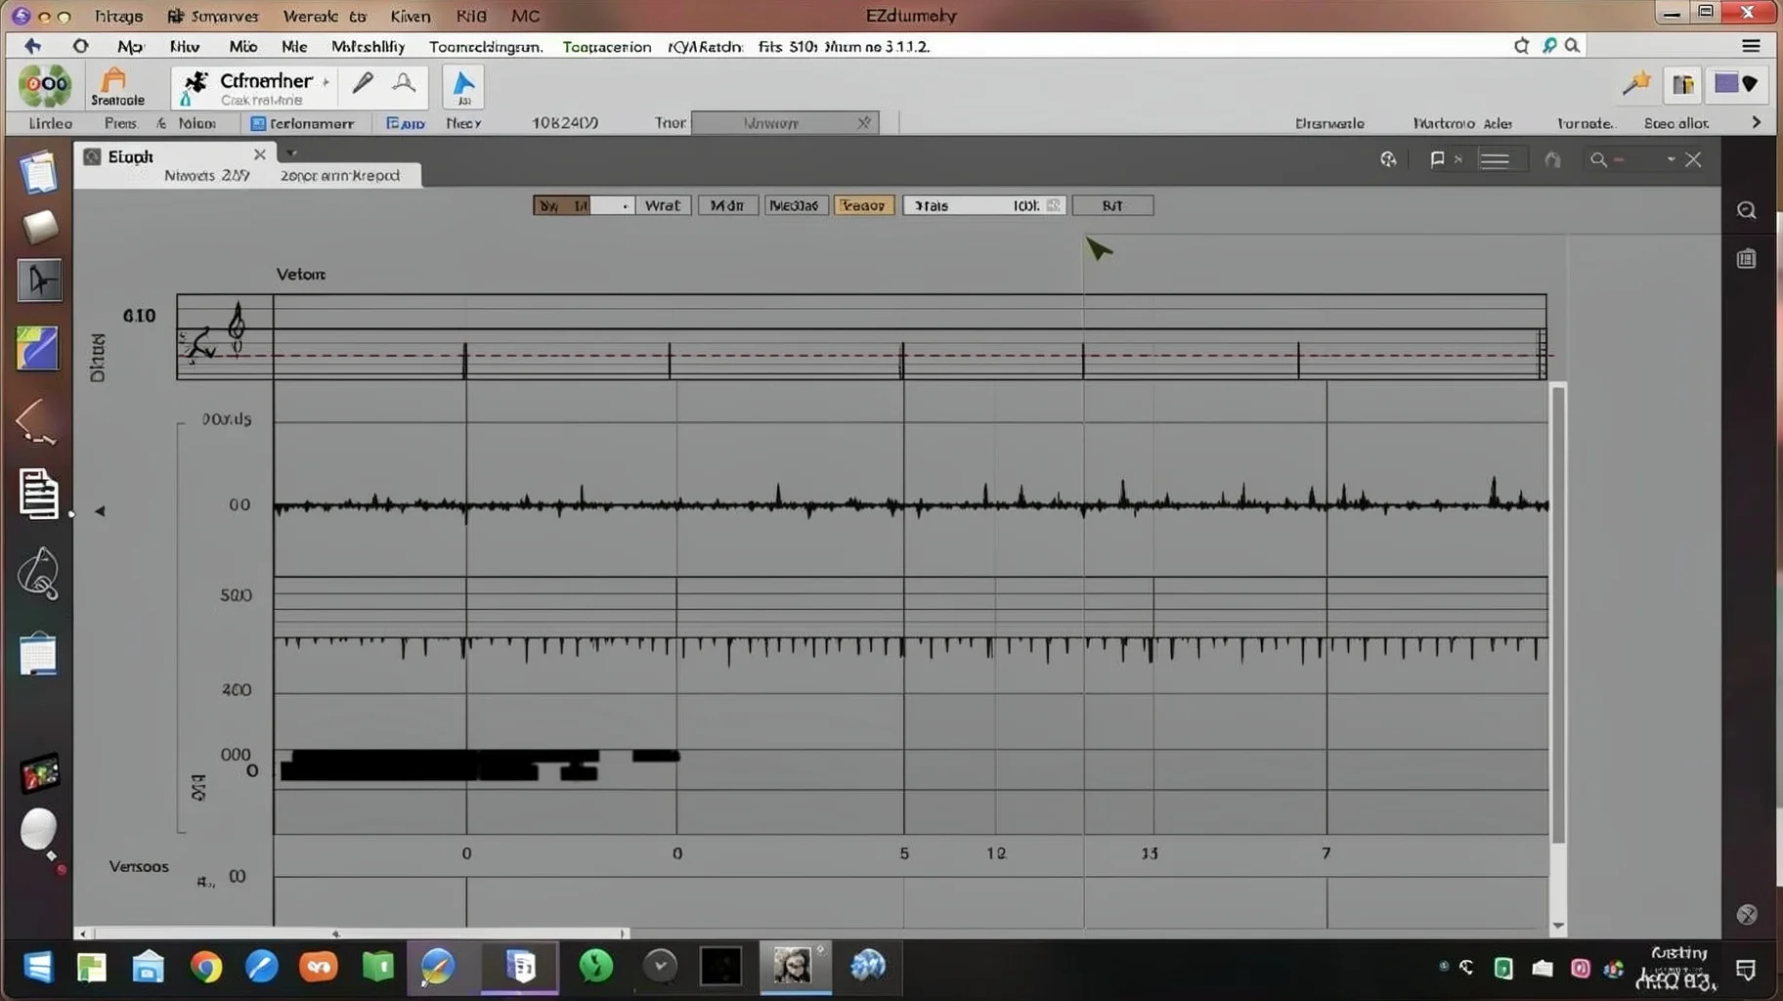Click the circled X at right sidebar bottom

(1747, 914)
